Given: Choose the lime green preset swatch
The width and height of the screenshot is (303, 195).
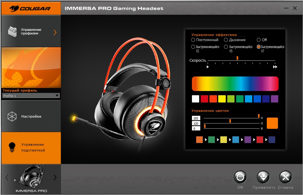Looking at the screenshot, I should click(x=231, y=99).
